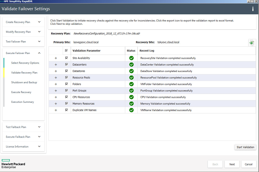Image resolution: width=259 pixels, height=172 pixels.
Task: Uncheck the Duplicate VM Names checkbox
Action: 66,110
